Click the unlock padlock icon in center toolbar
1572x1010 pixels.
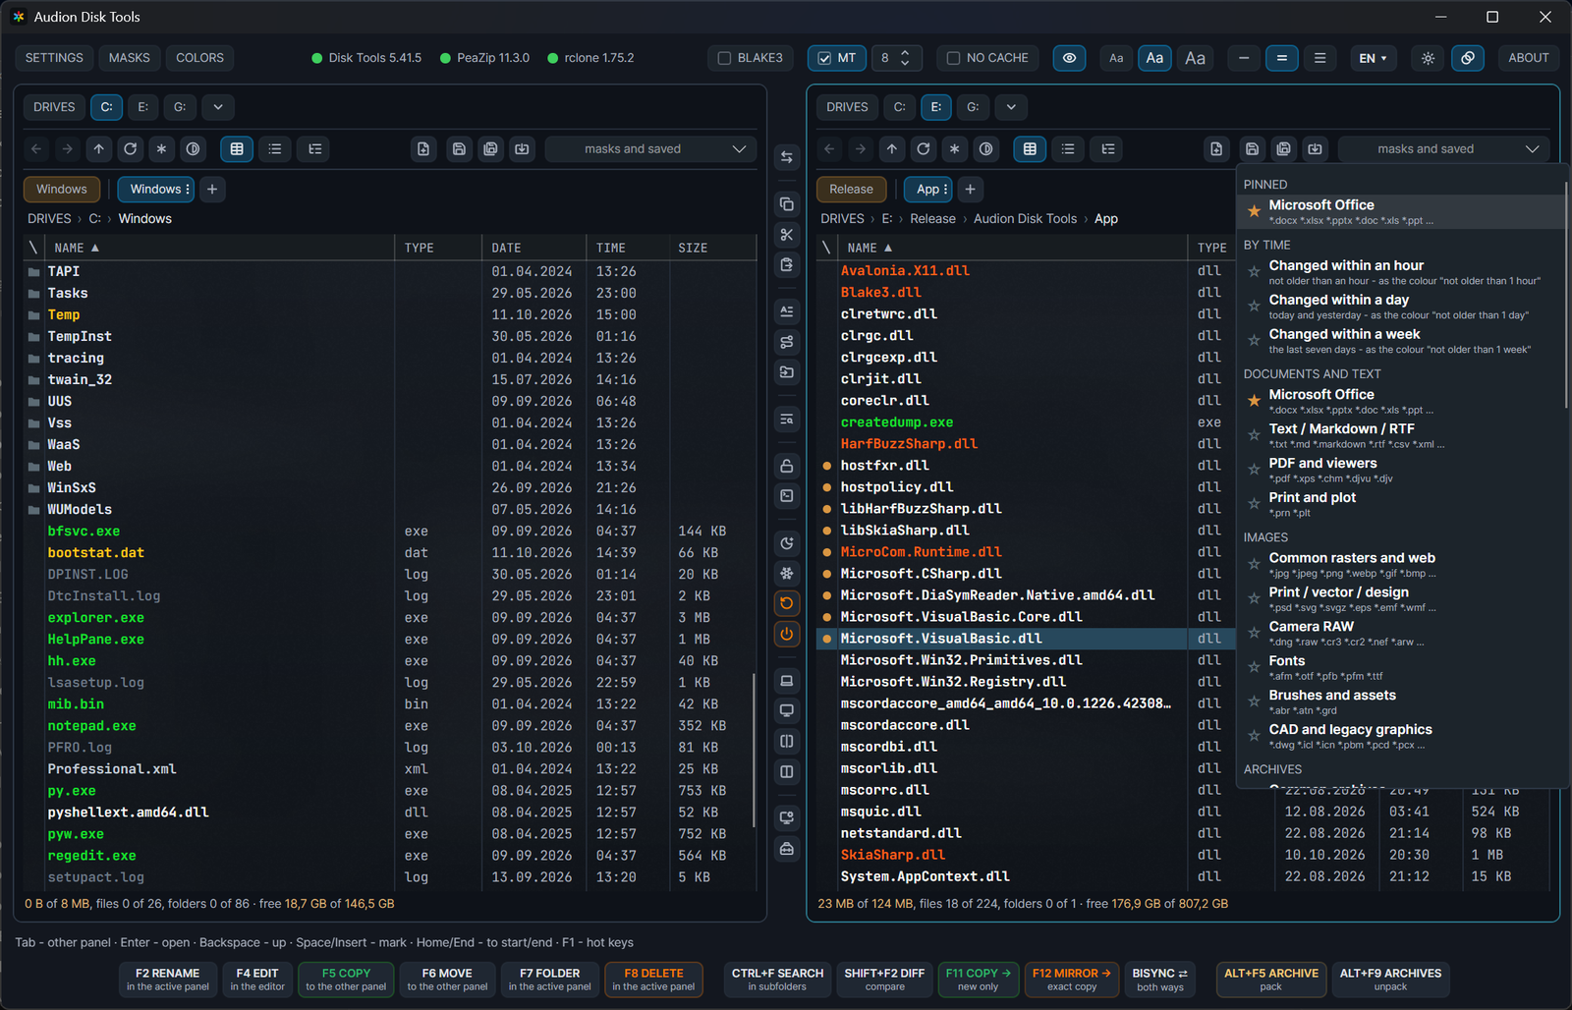787,466
